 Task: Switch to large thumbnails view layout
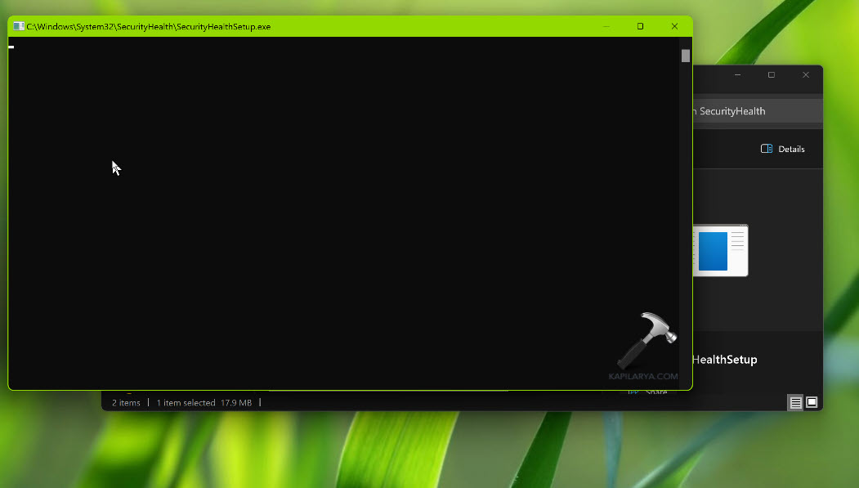[x=812, y=402]
